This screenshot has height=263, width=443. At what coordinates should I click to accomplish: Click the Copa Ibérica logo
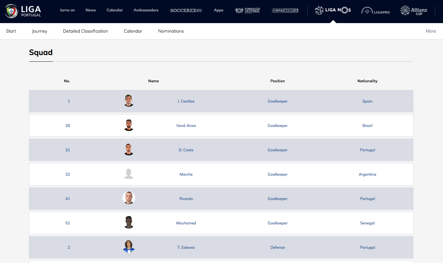click(285, 10)
